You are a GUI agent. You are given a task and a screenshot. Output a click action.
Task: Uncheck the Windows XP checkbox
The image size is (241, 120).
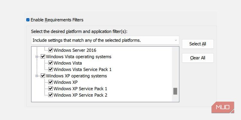tap(50, 82)
